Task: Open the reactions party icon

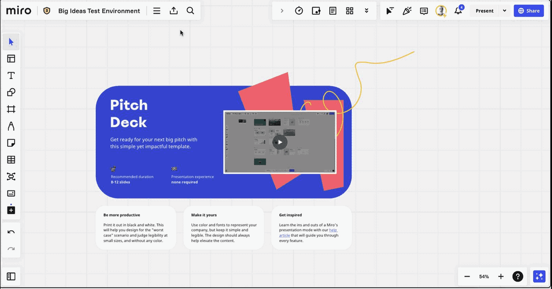Action: [407, 11]
